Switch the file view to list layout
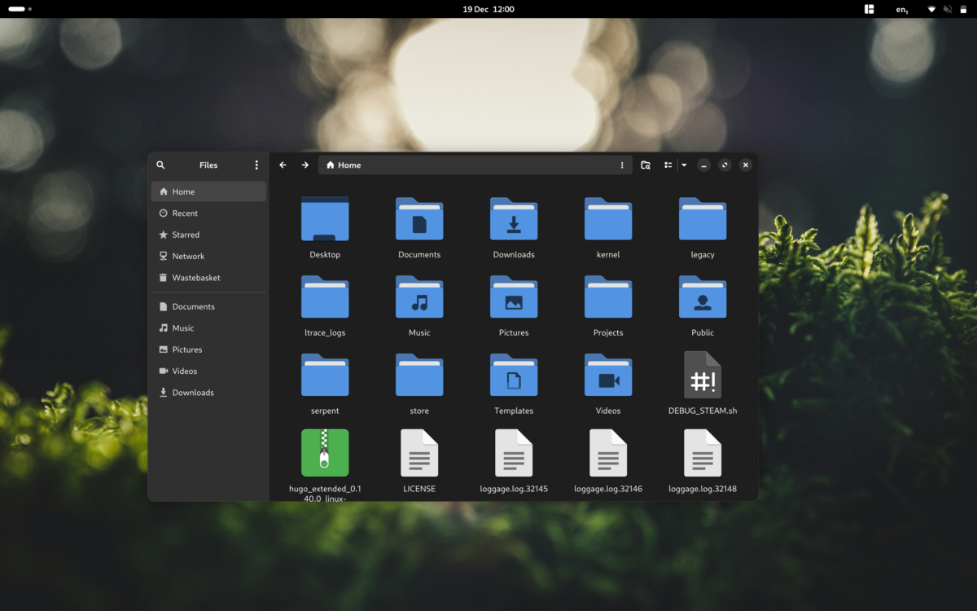This screenshot has width=977, height=611. 668,165
